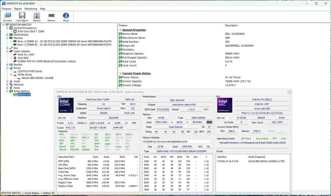Select Intel Arc 140T in tree
The width and height of the screenshot is (331, 196).
point(26,55)
